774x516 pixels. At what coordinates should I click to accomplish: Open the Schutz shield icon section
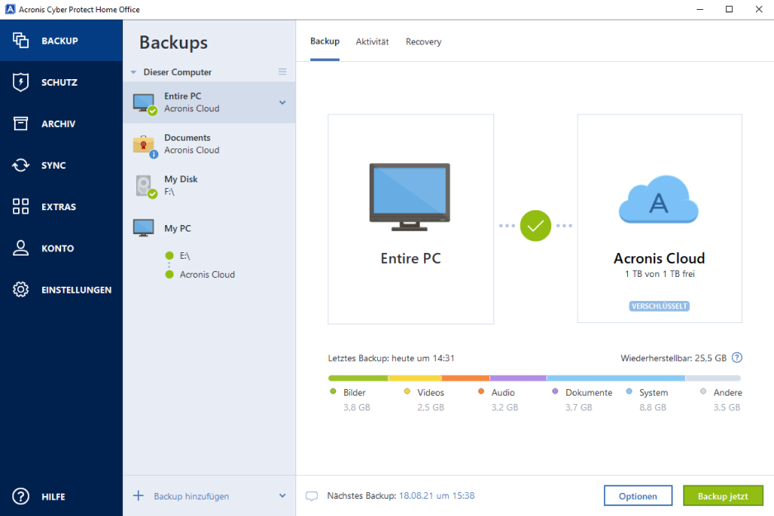tap(21, 82)
